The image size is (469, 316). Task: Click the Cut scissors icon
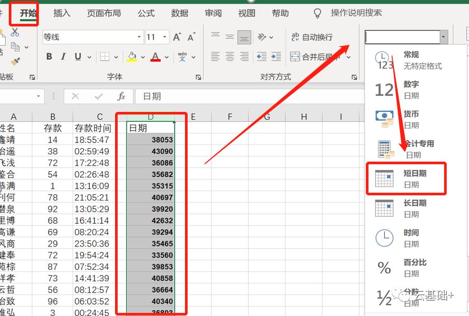[15, 33]
